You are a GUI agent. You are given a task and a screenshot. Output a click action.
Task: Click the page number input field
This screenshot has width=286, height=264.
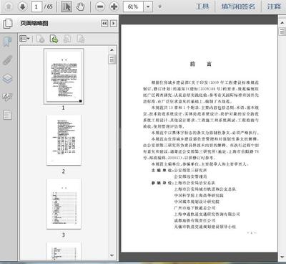(36, 6)
